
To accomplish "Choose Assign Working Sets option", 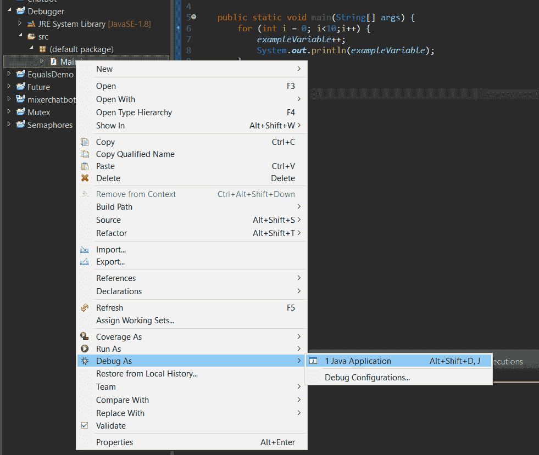I will click(x=135, y=321).
